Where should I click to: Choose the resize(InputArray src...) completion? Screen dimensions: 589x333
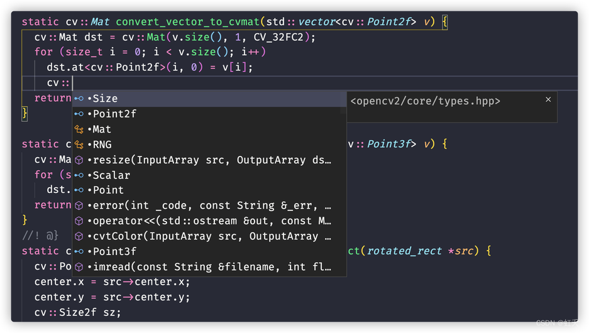point(209,160)
